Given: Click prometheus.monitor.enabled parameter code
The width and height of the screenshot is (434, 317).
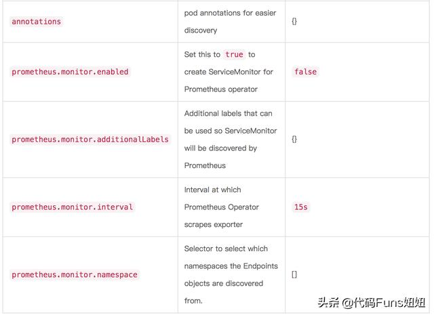Looking at the screenshot, I should coord(70,72).
